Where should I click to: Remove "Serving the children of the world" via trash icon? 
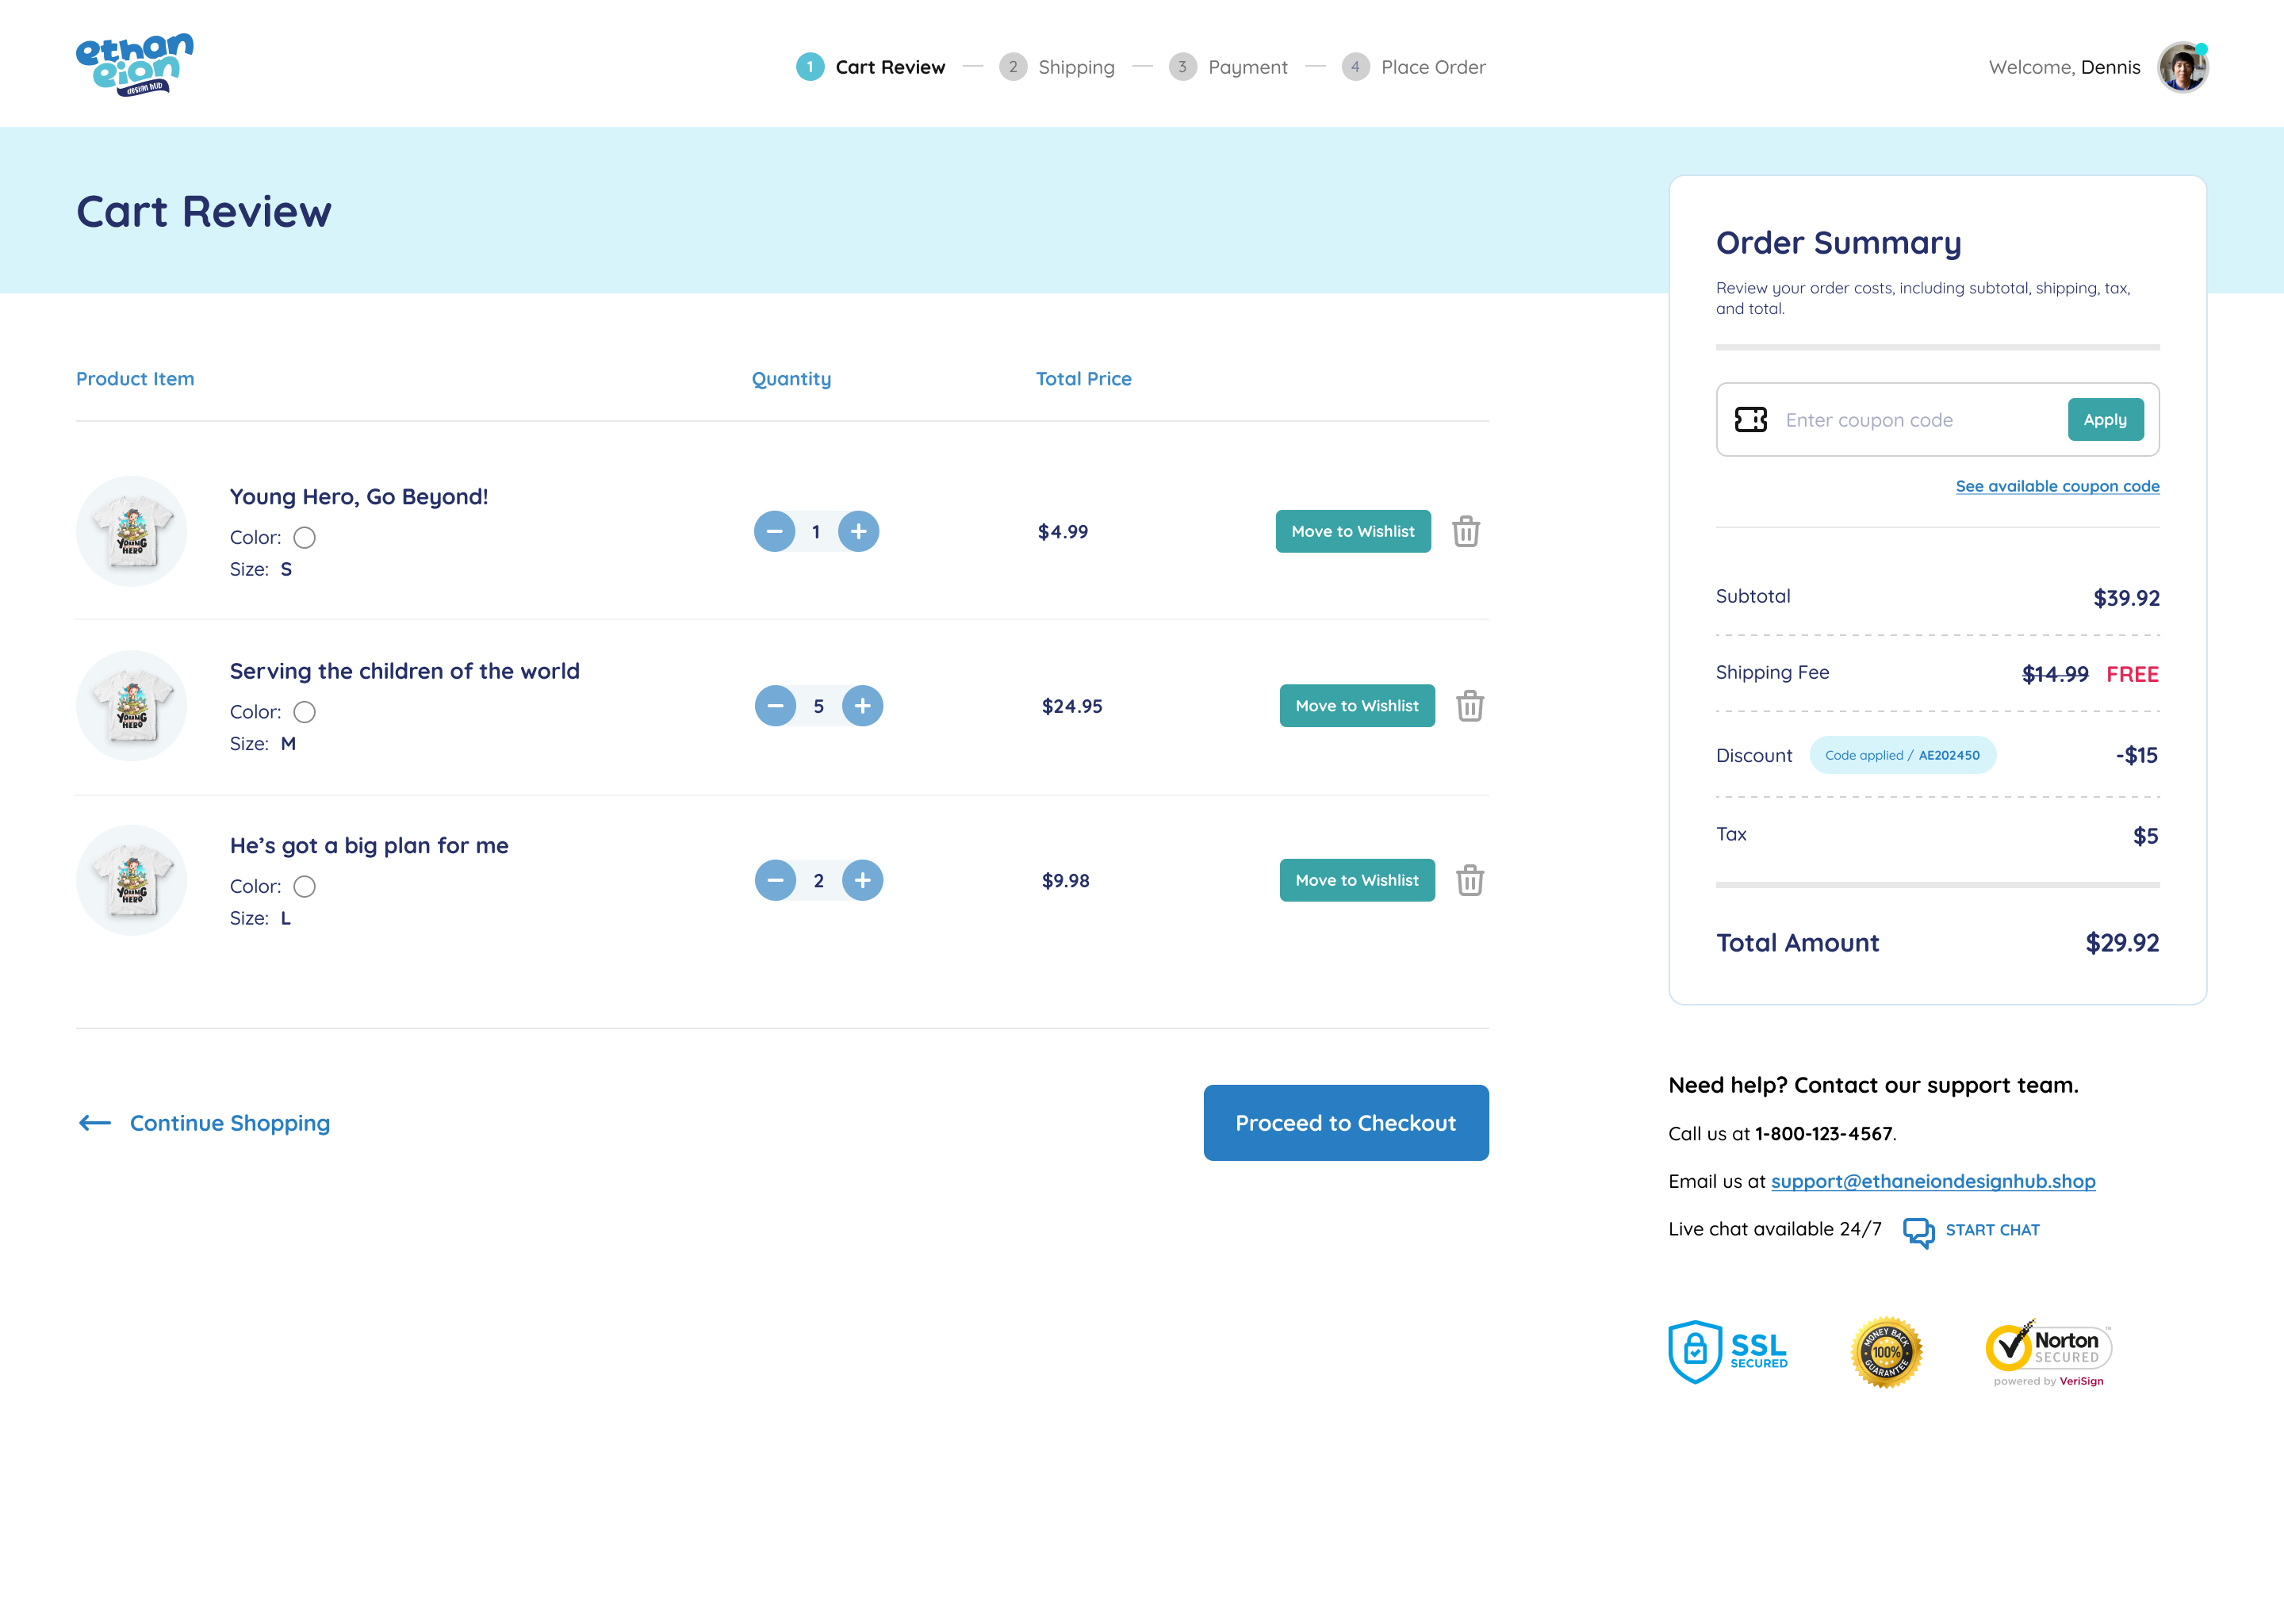coord(1470,705)
